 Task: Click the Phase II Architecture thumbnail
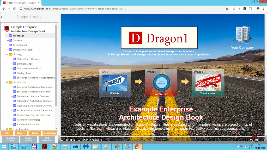click(x=161, y=83)
